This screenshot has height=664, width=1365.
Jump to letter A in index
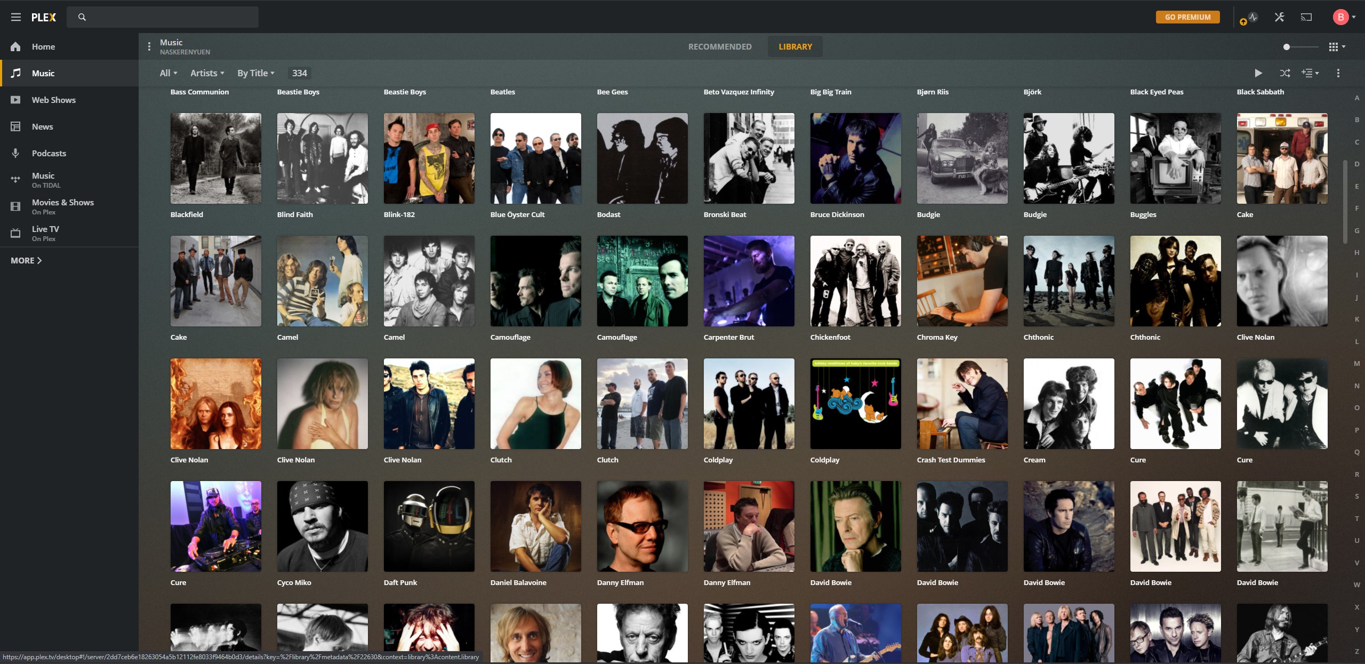pyautogui.click(x=1357, y=98)
